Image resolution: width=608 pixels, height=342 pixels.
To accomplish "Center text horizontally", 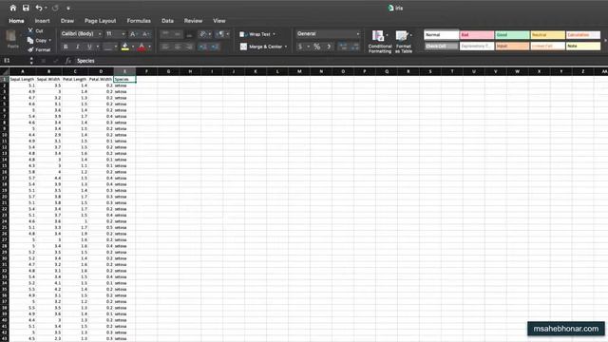I will click(x=178, y=47).
